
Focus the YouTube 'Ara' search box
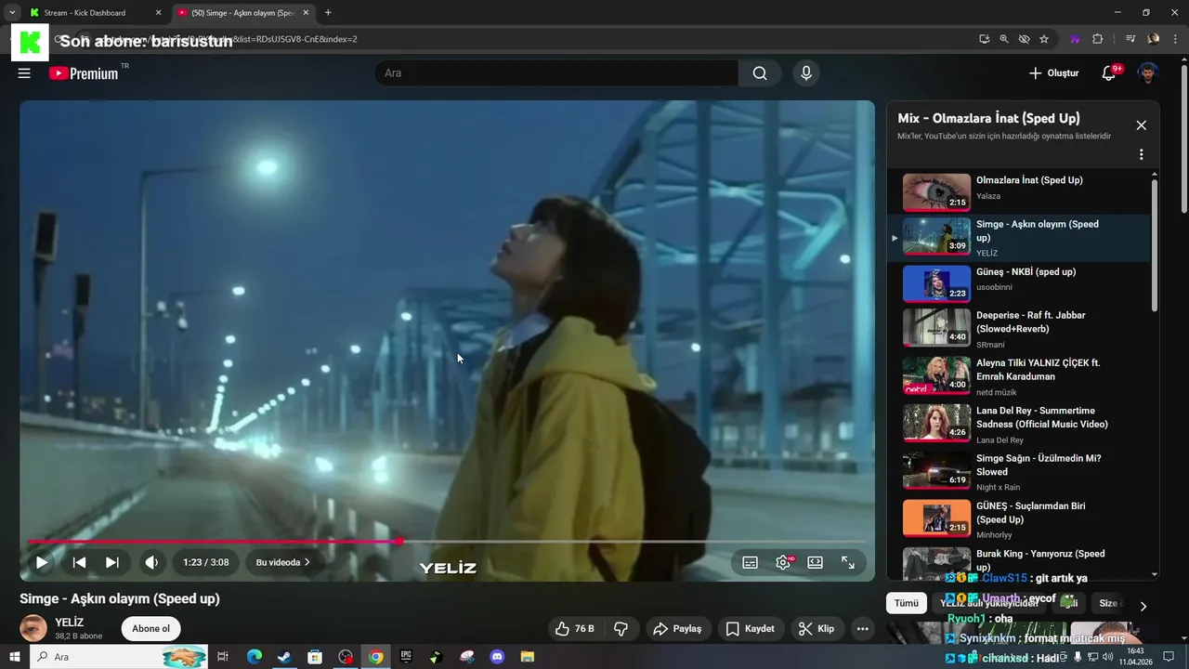(x=555, y=73)
